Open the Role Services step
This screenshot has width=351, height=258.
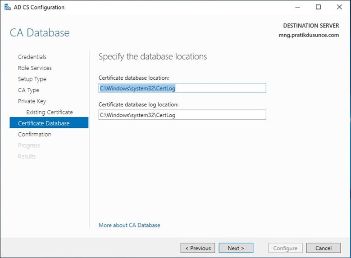click(x=35, y=68)
